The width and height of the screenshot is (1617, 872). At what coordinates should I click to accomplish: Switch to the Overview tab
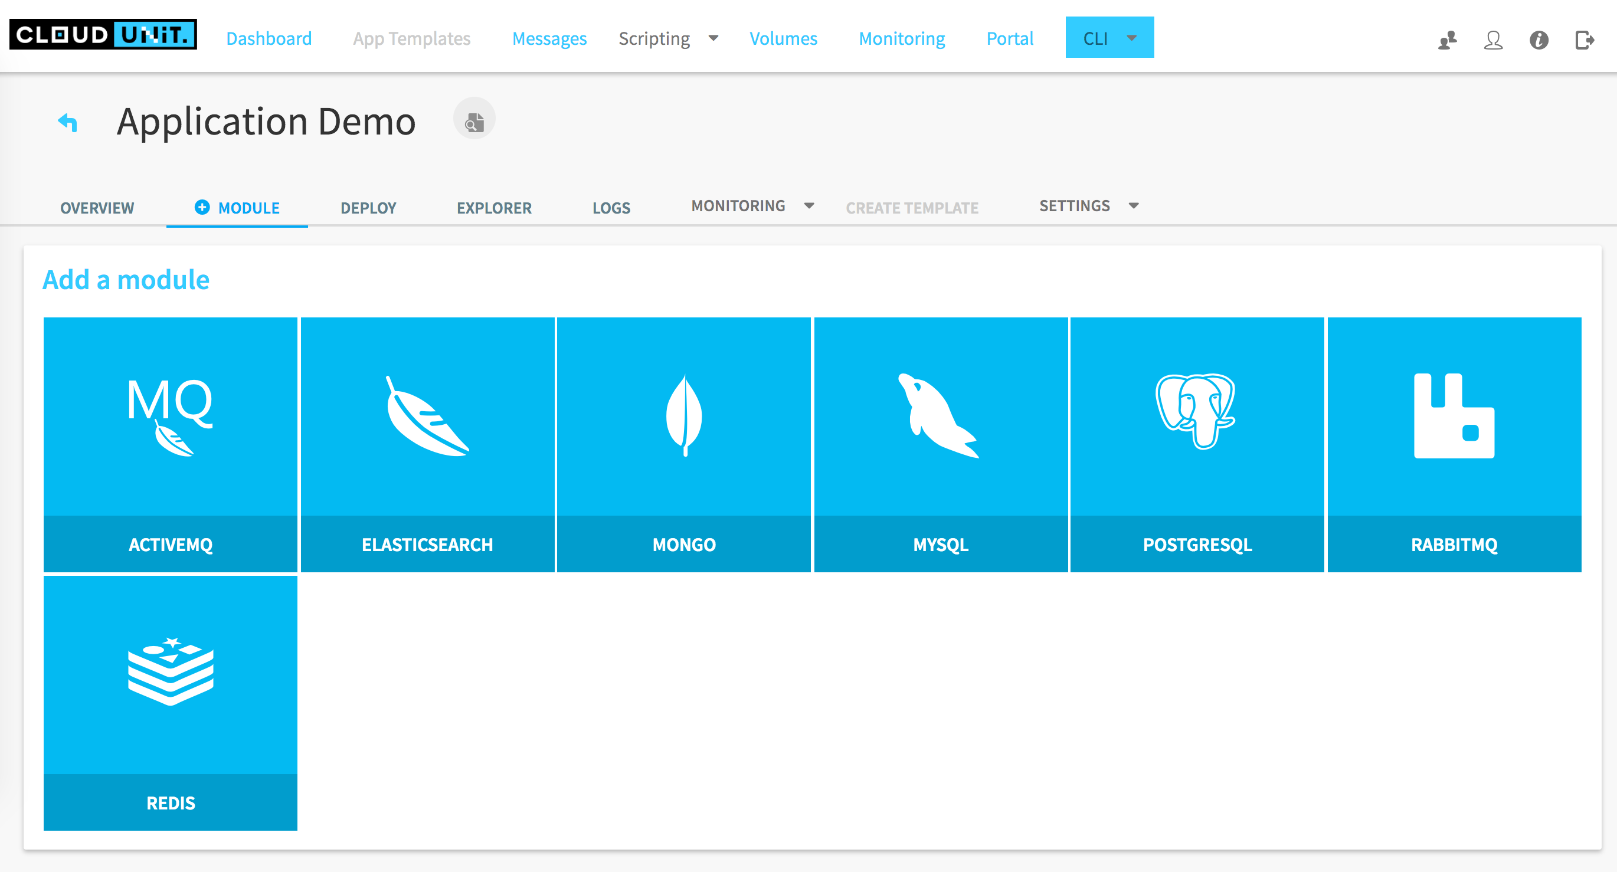point(97,208)
